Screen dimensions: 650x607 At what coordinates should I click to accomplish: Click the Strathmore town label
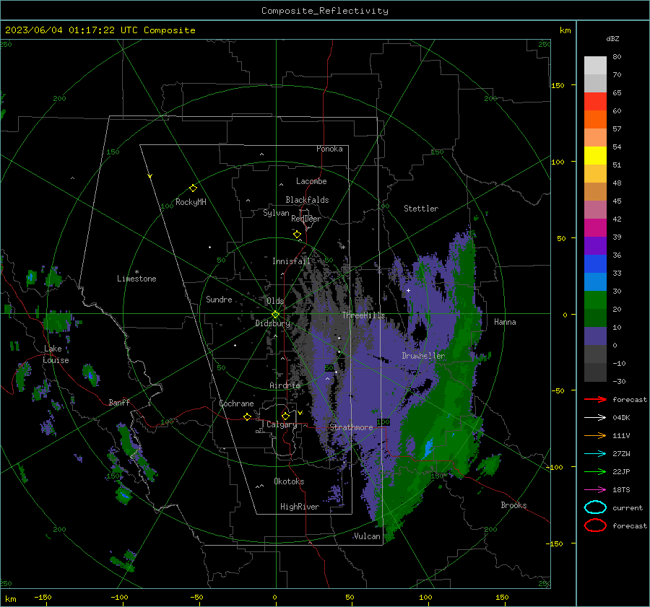click(351, 427)
